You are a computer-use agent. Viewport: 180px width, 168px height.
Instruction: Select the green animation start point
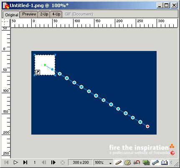45,65
